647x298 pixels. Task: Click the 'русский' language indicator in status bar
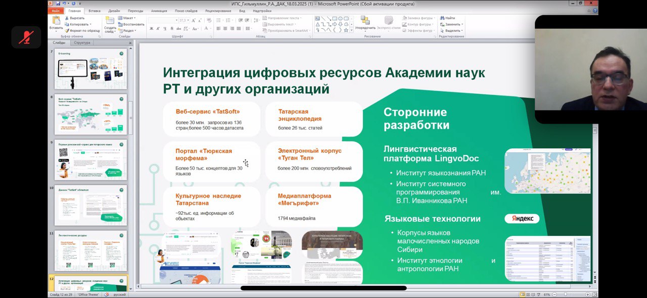tap(119, 294)
